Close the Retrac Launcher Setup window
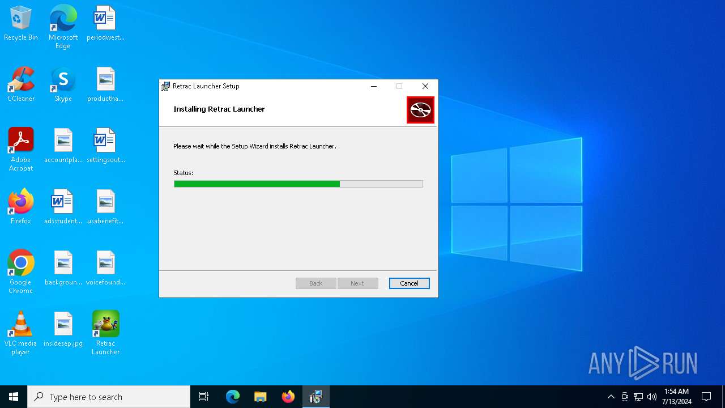The width and height of the screenshot is (725, 408). 425,86
